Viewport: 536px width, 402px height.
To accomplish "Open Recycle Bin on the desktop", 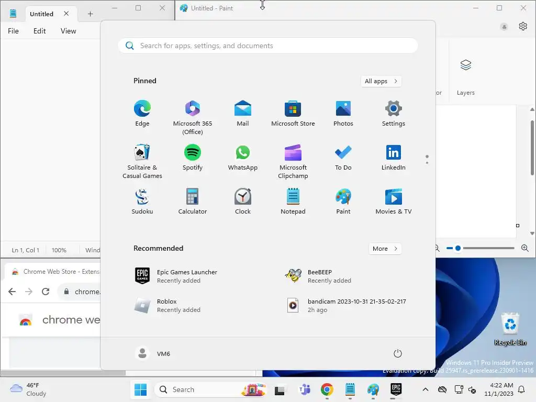I will [510, 329].
